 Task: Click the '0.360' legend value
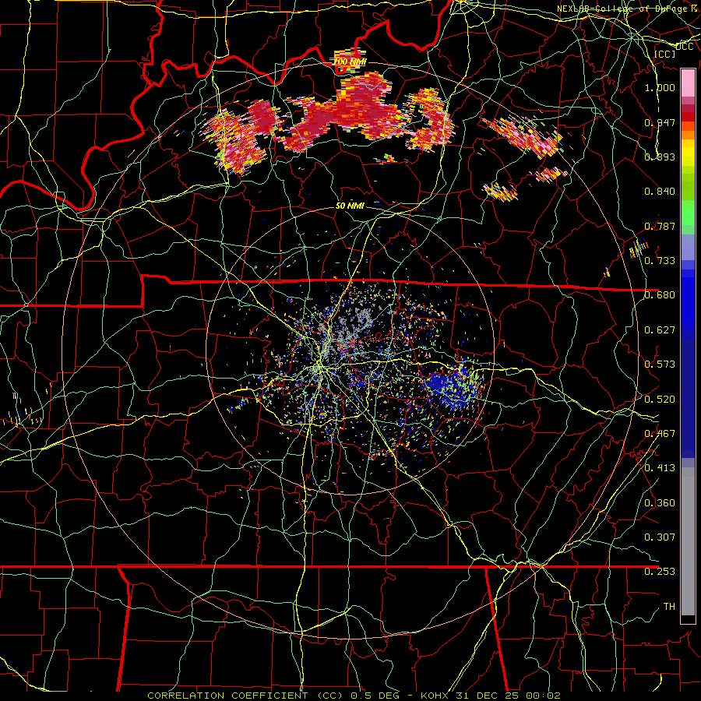point(660,503)
